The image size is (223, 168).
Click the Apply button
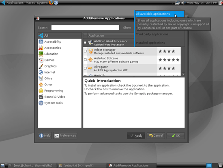coord(136,135)
